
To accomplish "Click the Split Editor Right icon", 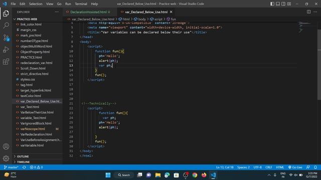I will (309, 12).
